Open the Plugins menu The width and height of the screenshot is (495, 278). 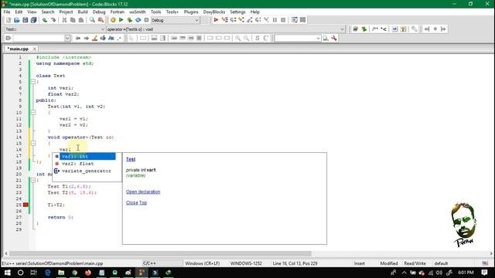click(191, 12)
